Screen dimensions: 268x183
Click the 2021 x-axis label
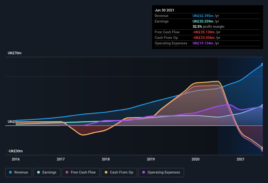(x=241, y=159)
